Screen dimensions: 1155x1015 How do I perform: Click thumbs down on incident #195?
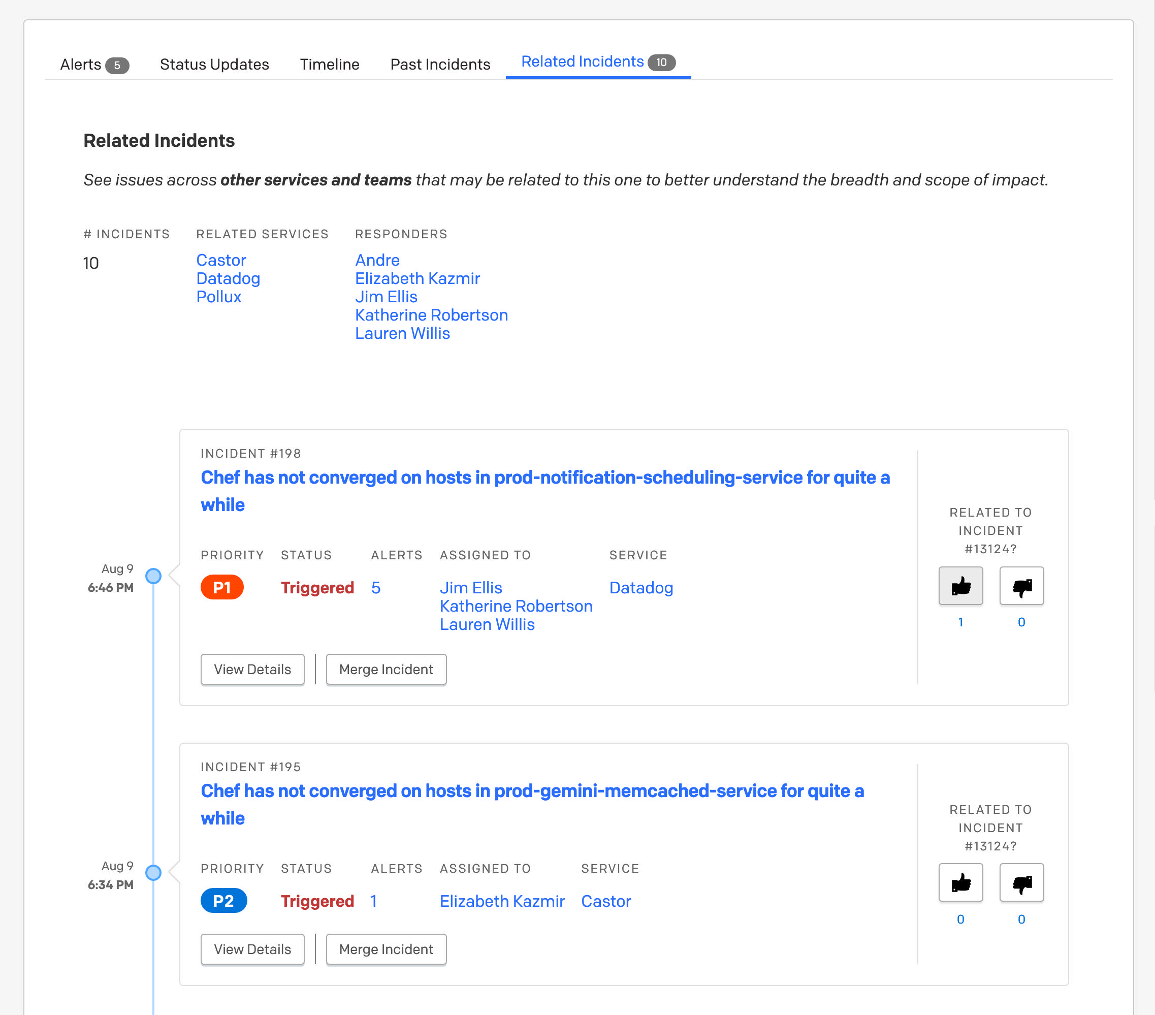pos(1021,882)
